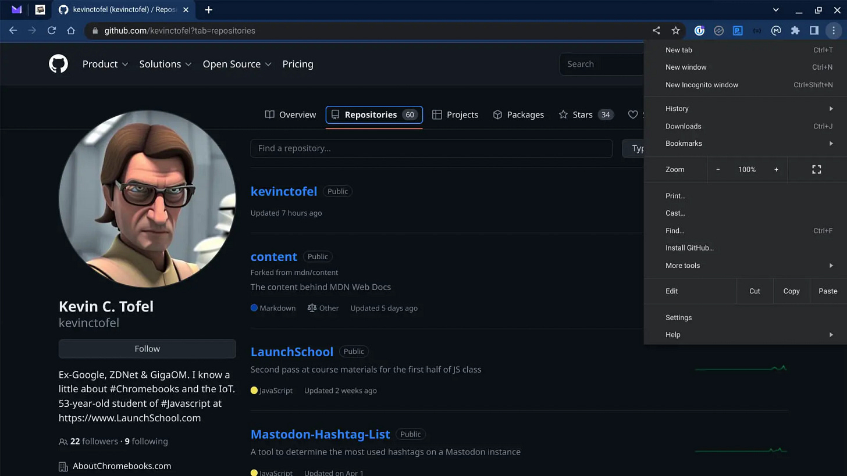Open Settings from Chrome menu
Image resolution: width=847 pixels, height=476 pixels.
coord(745,317)
